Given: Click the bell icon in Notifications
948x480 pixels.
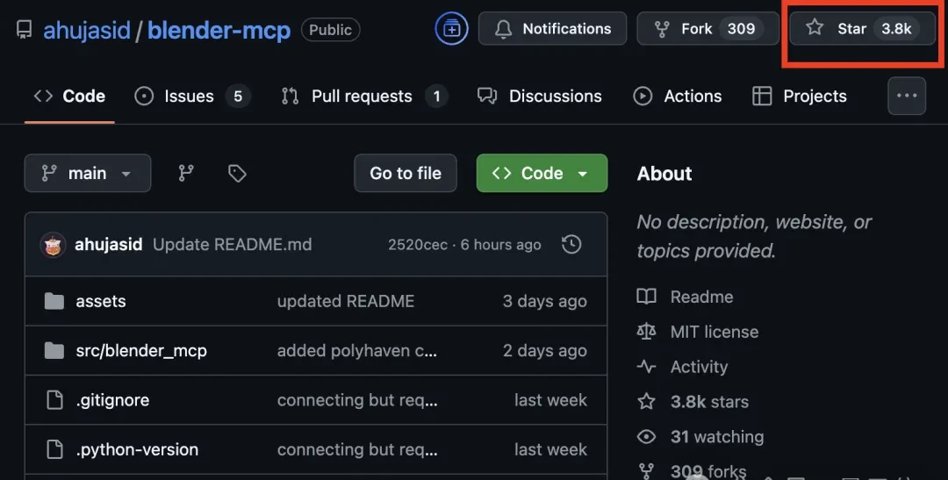Looking at the screenshot, I should click(x=503, y=28).
